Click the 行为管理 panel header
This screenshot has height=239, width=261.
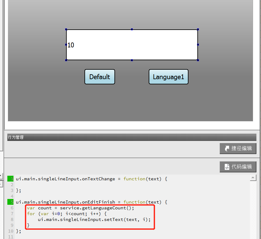pyautogui.click(x=132, y=137)
